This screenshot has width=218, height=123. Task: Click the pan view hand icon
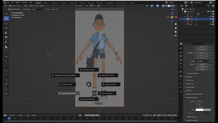pos(176,28)
